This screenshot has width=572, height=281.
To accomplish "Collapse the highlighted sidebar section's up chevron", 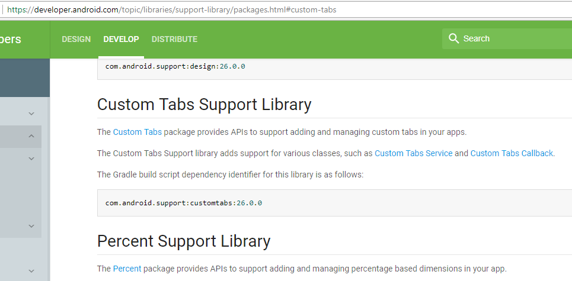I will pos(31,136).
